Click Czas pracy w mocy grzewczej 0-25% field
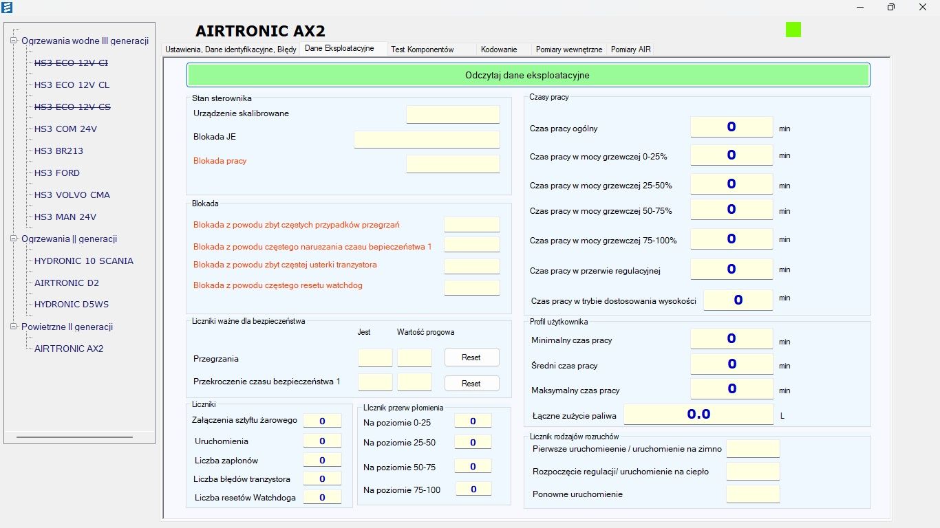 731,155
